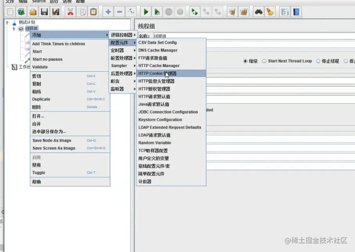Viewport: 355px width, 252px height.
Task: Open the 运行 menu in menu bar
Action: [54, 1]
